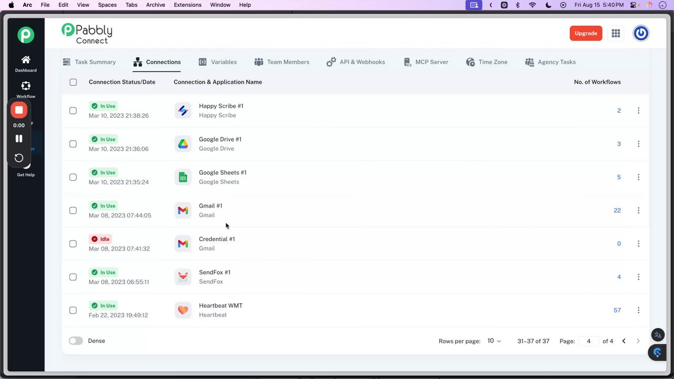Check the Happy Scribe #1 row checkbox

tap(73, 111)
